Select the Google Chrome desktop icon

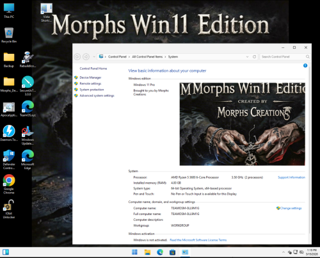coord(9,184)
